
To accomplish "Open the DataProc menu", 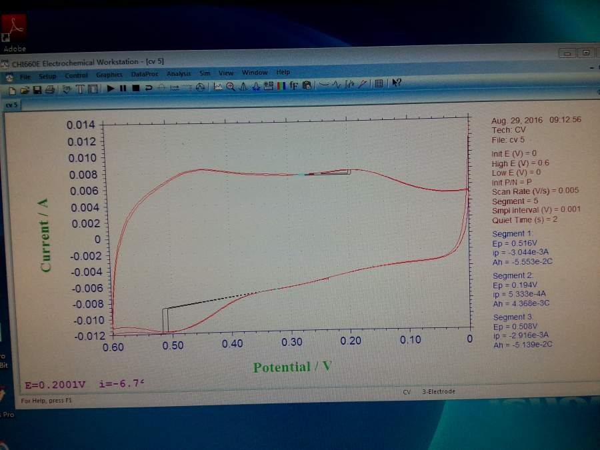I will pos(145,74).
